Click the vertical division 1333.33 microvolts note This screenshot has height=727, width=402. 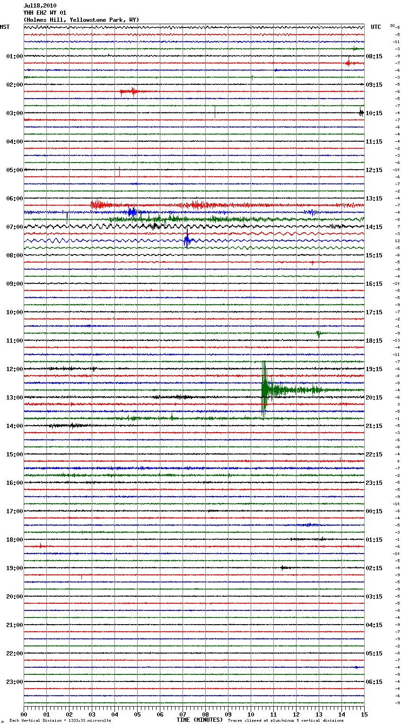(61, 720)
